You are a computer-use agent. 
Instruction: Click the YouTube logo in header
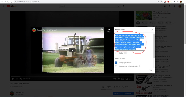point(8,6)
